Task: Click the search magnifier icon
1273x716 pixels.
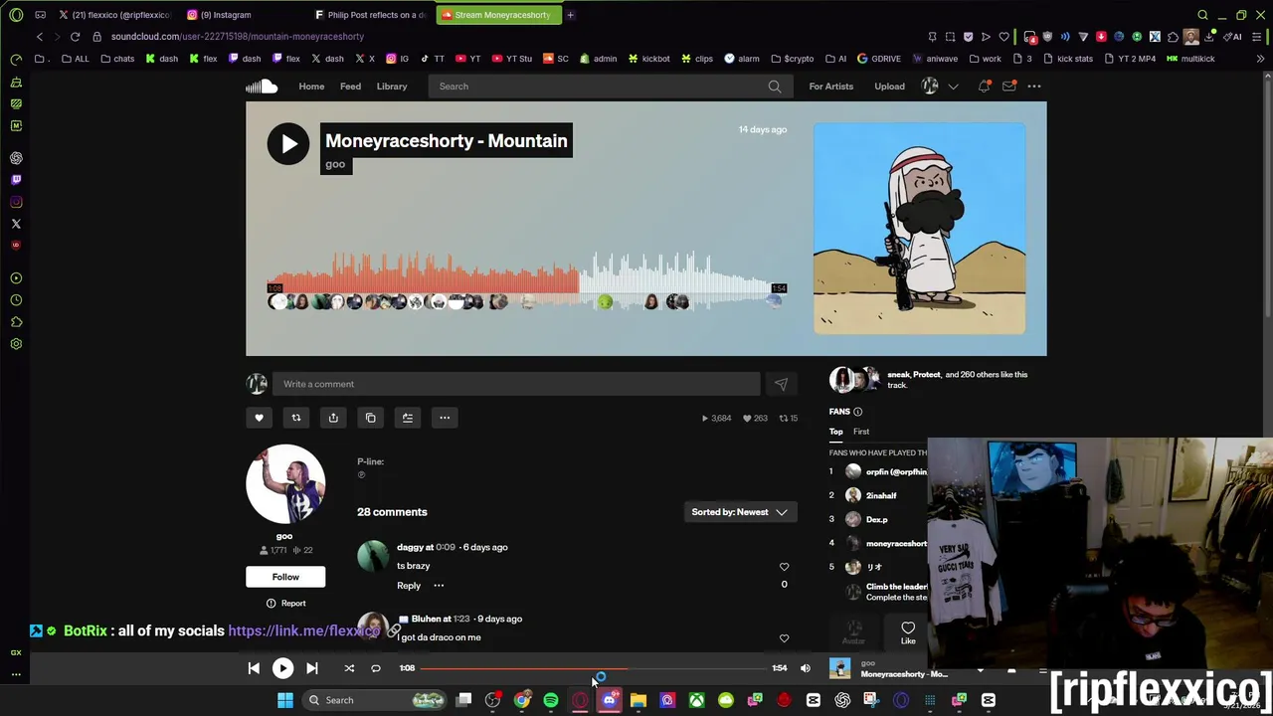Action: click(775, 87)
